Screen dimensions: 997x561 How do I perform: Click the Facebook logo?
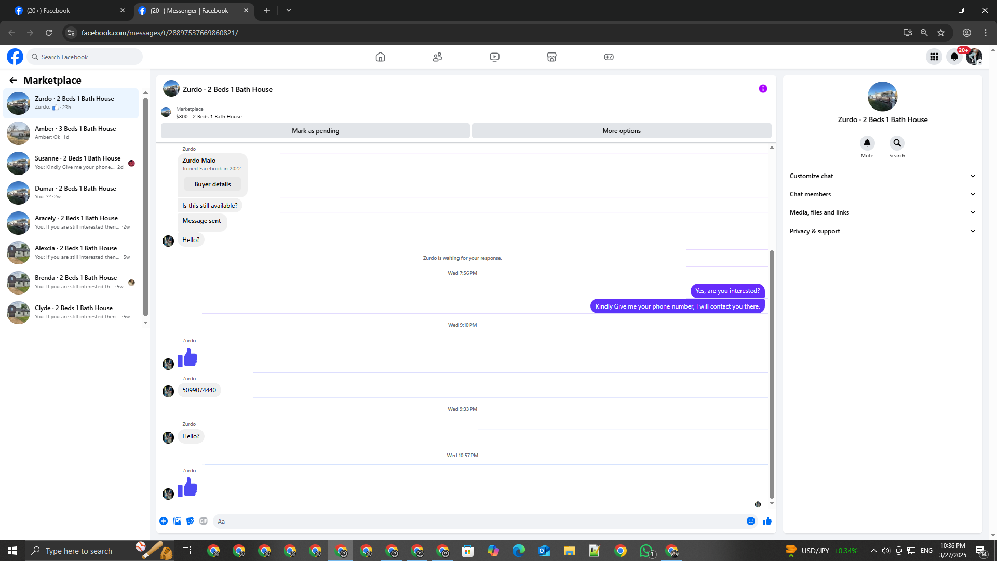(x=15, y=57)
